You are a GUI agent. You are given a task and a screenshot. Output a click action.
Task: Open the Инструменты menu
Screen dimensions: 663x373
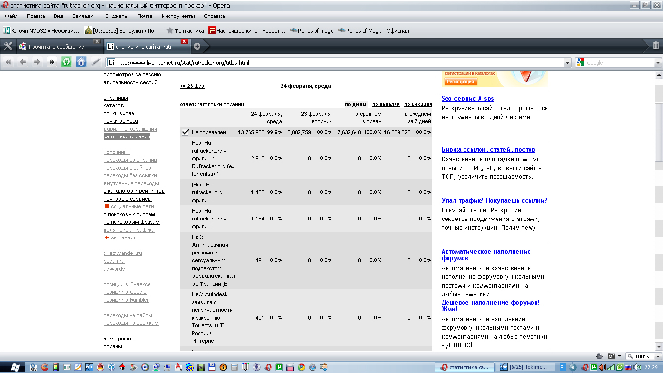click(x=178, y=16)
